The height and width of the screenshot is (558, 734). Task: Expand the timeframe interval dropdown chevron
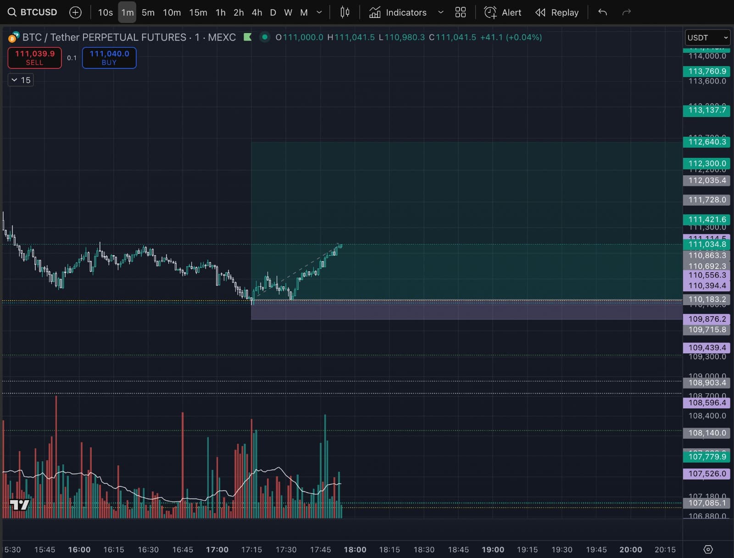[x=319, y=12]
